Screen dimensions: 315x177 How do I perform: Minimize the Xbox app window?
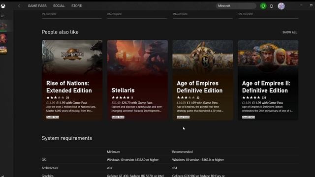coord(301,5)
